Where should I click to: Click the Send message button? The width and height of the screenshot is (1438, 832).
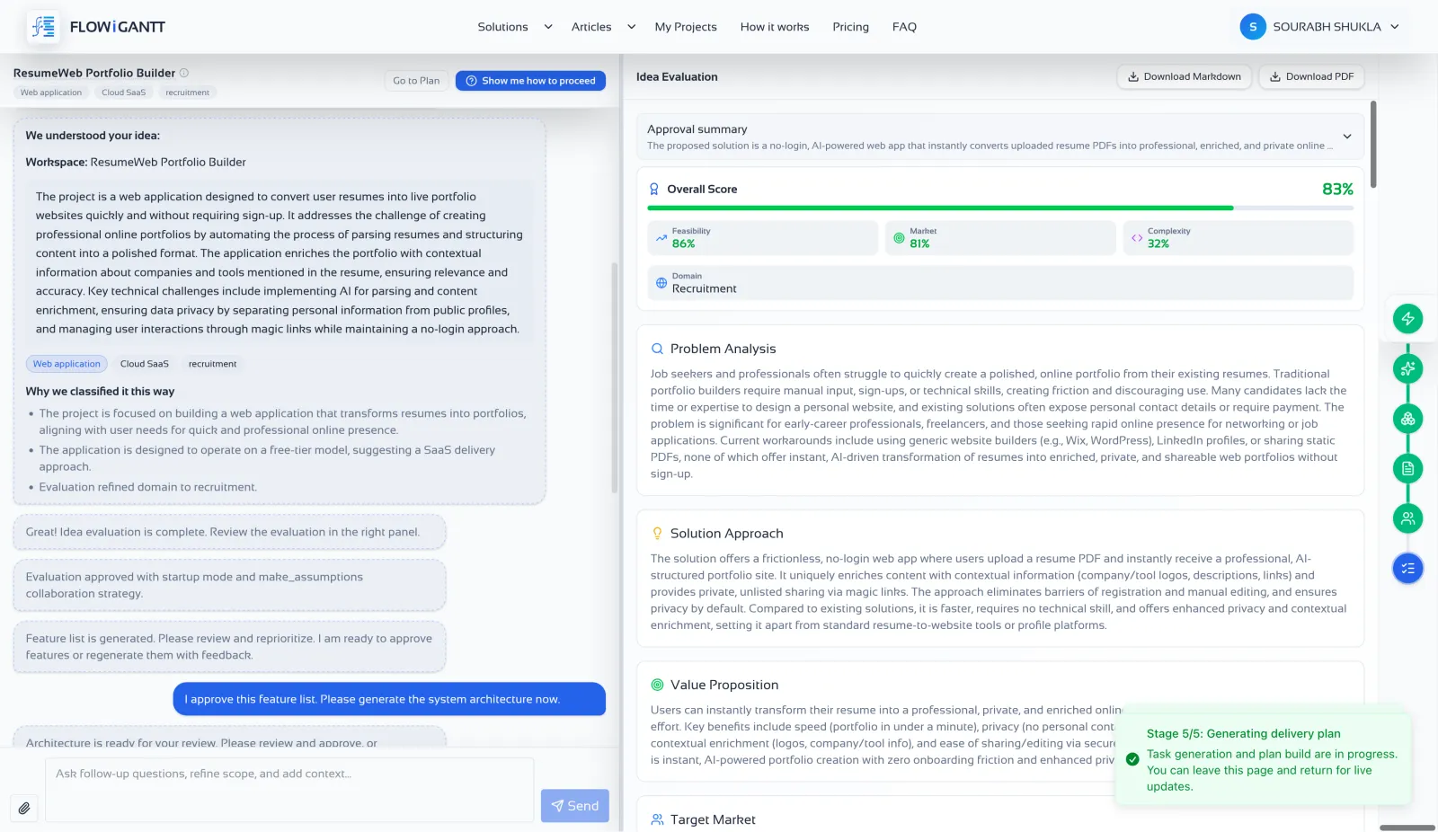click(575, 806)
